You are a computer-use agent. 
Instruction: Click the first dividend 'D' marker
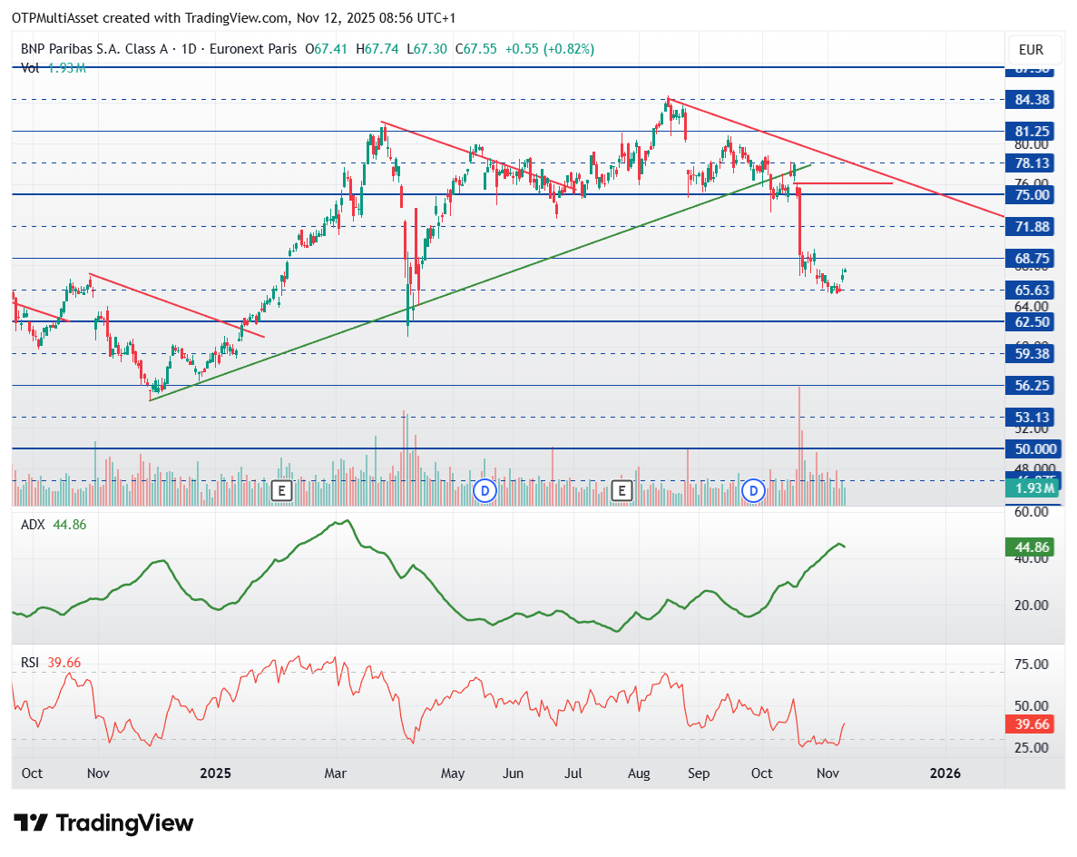485,491
